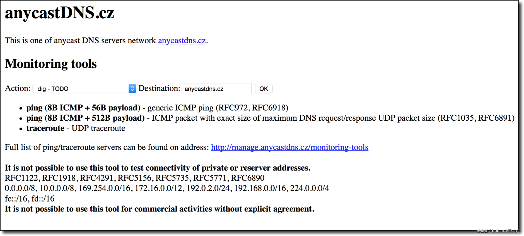Click the 'This is one of anycast DNS' sentence
This screenshot has width=524, height=236.
tap(80, 41)
